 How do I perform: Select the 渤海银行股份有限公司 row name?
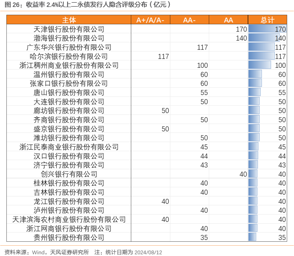[x=69, y=38]
